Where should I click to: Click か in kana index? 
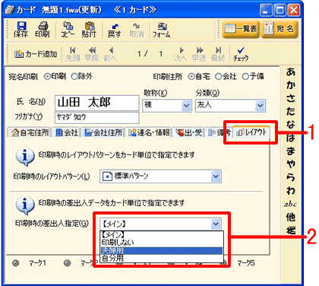(x=291, y=85)
